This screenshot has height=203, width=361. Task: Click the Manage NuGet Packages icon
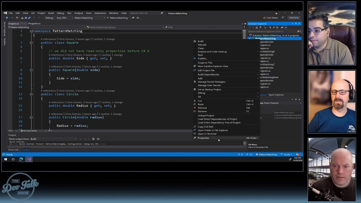pyautogui.click(x=195, y=82)
